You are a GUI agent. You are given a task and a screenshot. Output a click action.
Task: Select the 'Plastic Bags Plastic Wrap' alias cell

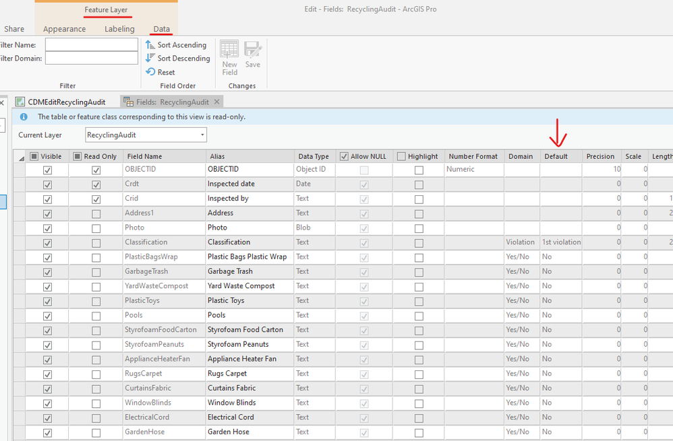coord(250,257)
